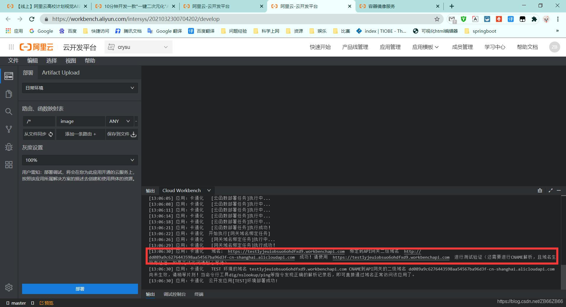The width and height of the screenshot is (566, 307).
Task: Open the Chrome three-dot menu
Action: pyautogui.click(x=558, y=19)
